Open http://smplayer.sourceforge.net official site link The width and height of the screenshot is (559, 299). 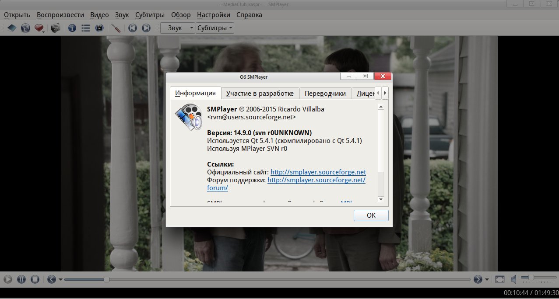318,172
